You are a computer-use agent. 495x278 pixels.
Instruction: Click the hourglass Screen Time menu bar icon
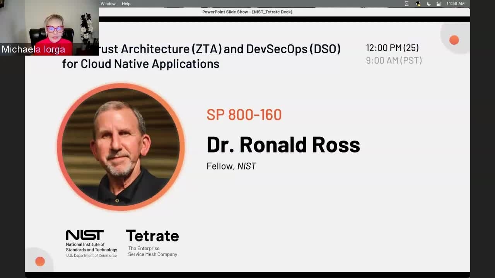(x=407, y=3)
